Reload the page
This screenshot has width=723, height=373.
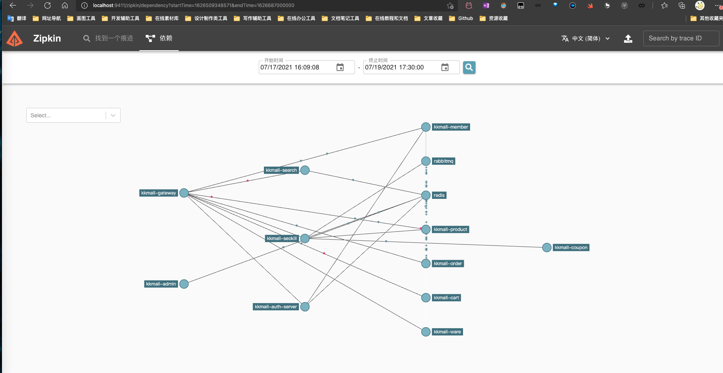48,5
